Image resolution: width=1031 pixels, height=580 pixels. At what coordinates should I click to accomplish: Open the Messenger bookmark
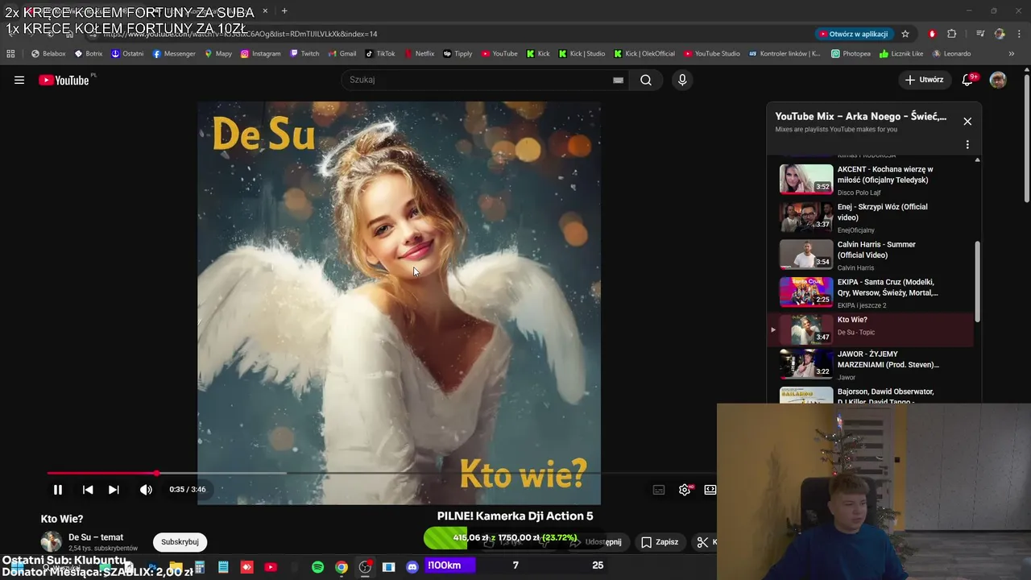(x=174, y=54)
